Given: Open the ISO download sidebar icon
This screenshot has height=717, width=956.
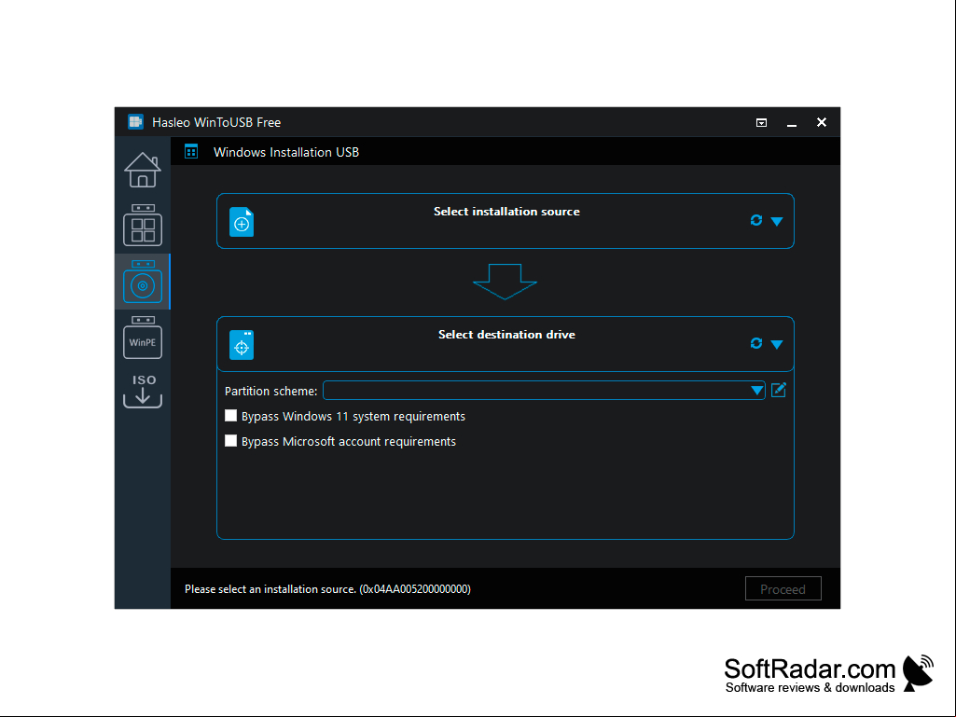Looking at the screenshot, I should point(142,391).
